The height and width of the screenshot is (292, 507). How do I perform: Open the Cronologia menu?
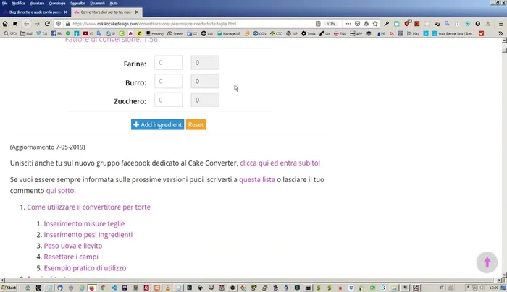point(57,3)
